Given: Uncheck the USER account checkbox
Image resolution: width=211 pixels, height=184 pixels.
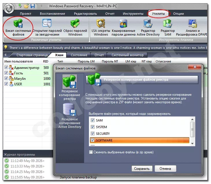Looking at the screenshot, I should coord(6,84).
